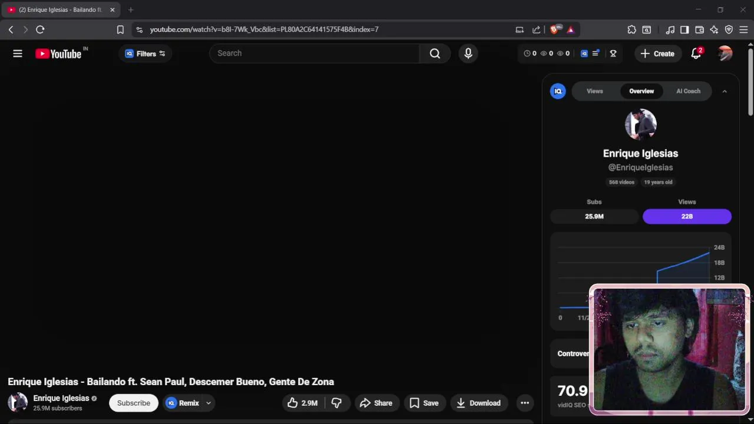This screenshot has width=754, height=424.
Task: Close the Enrique Iglesias tab
Action: pyautogui.click(x=112, y=9)
